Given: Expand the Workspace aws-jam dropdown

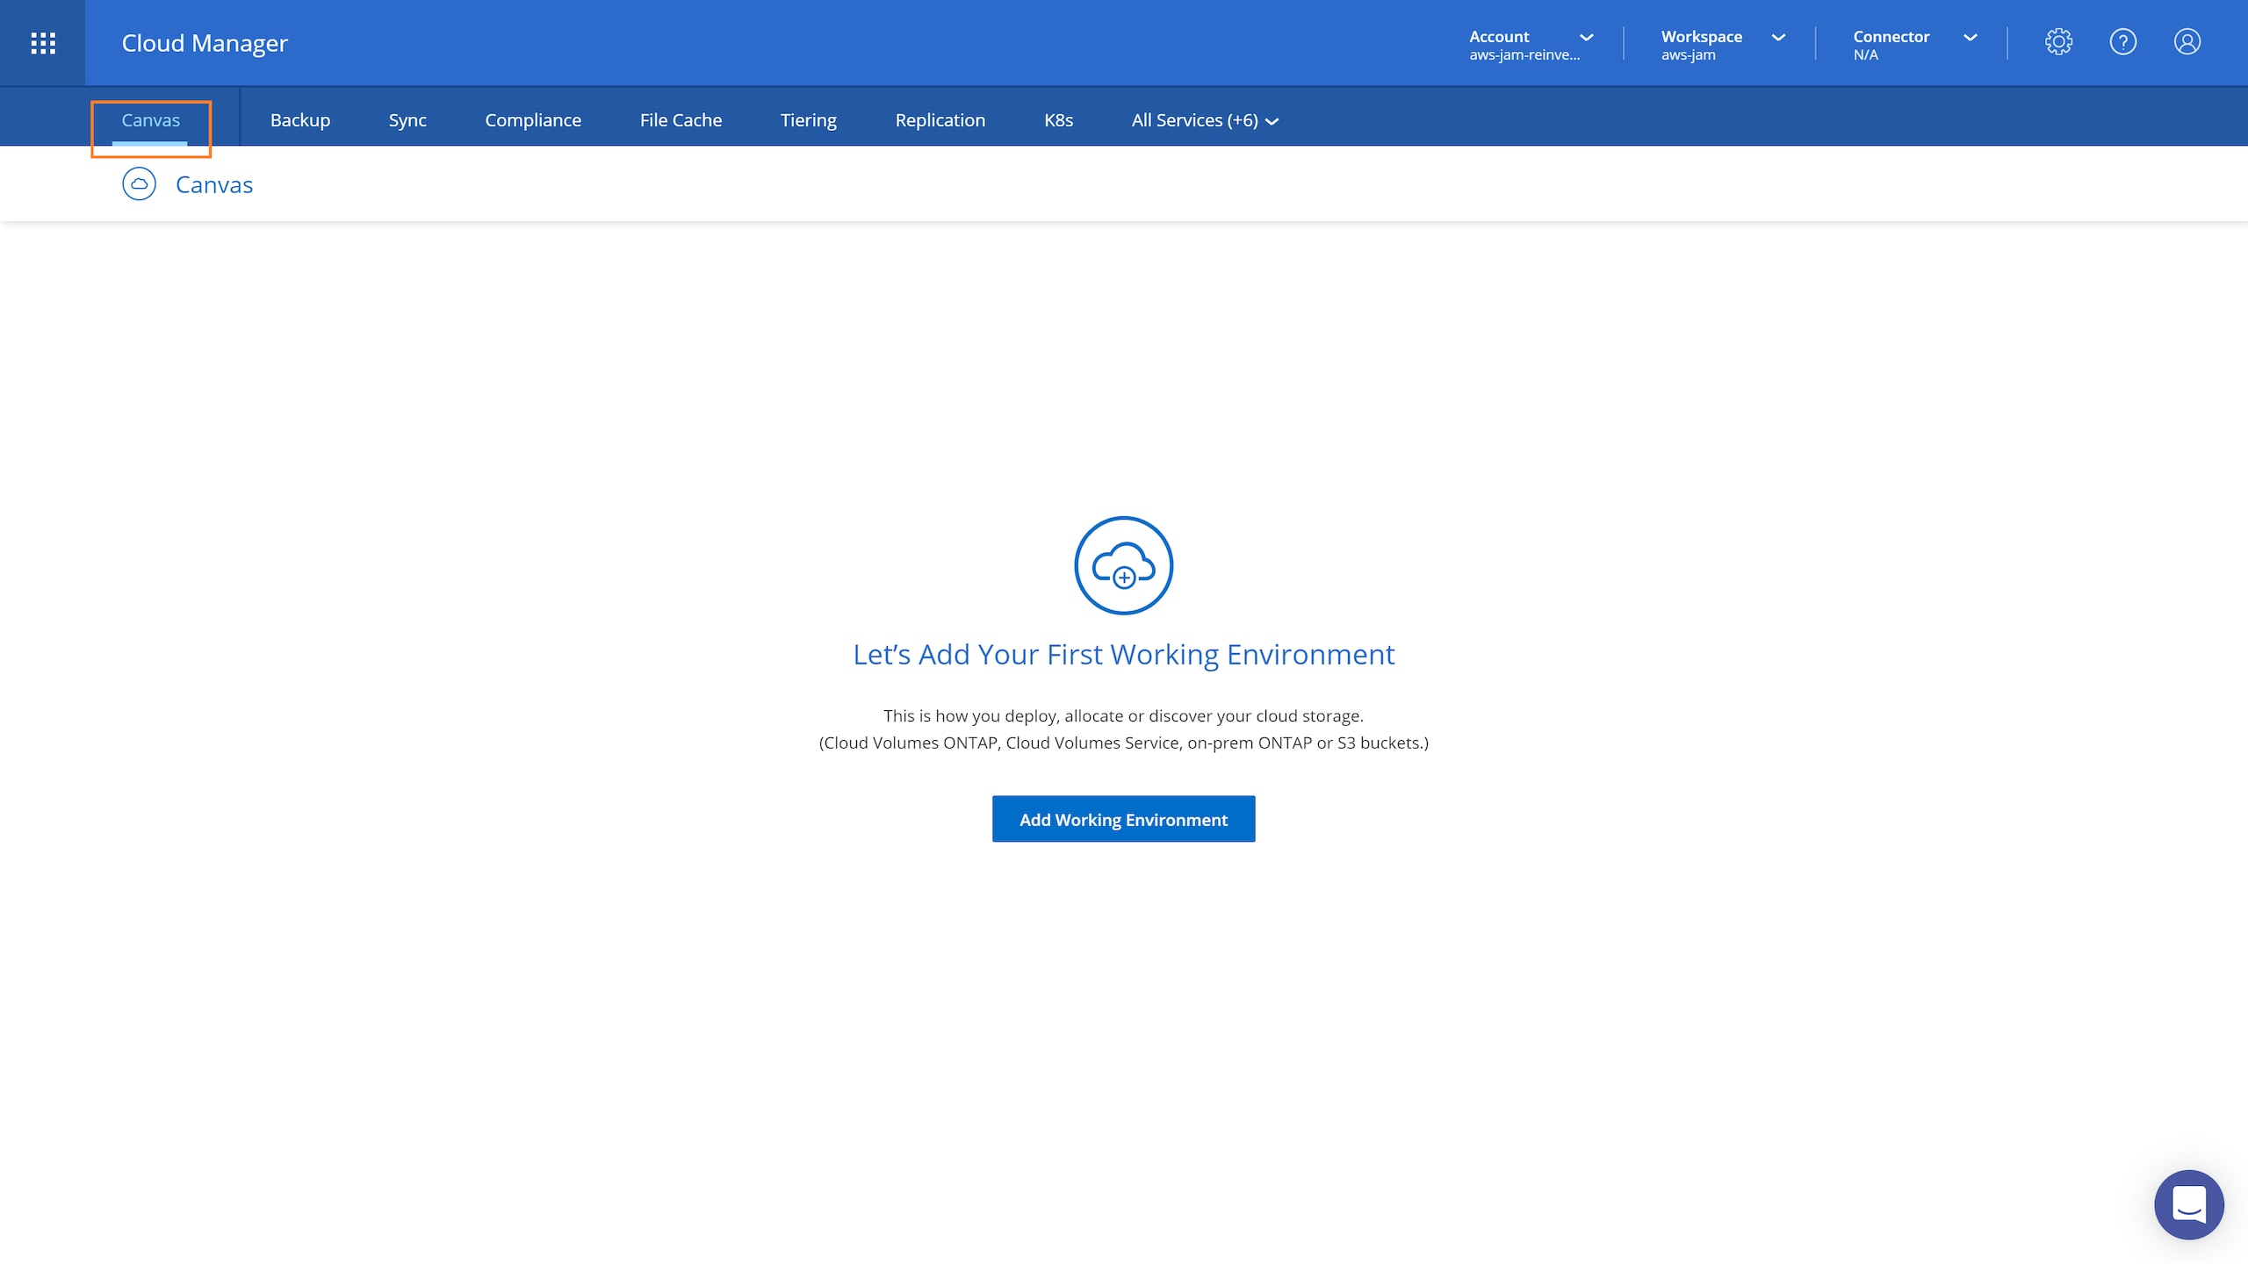Looking at the screenshot, I should (1722, 44).
